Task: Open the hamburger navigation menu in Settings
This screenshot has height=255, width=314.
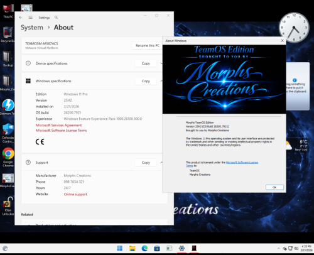Action: tap(31, 18)
